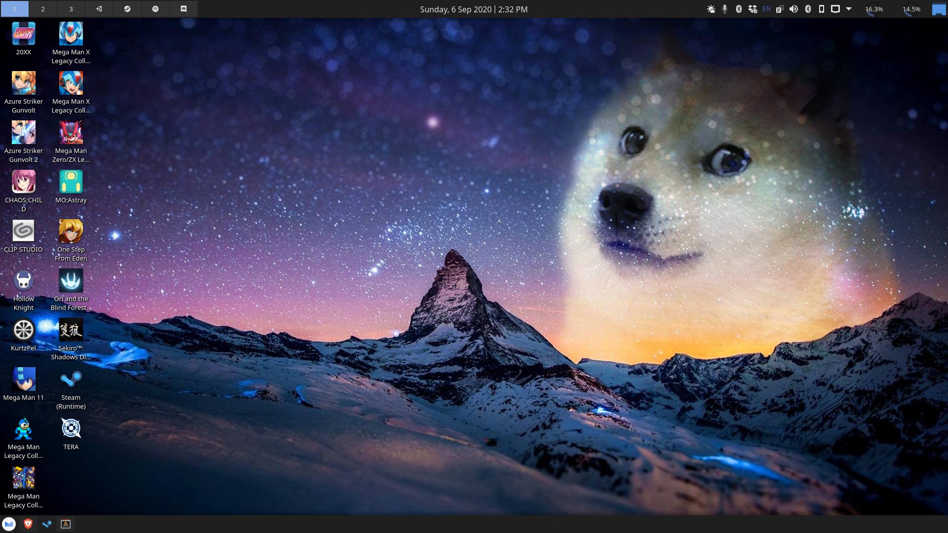
Task: Switch to workspace 3
Action: [x=71, y=9]
